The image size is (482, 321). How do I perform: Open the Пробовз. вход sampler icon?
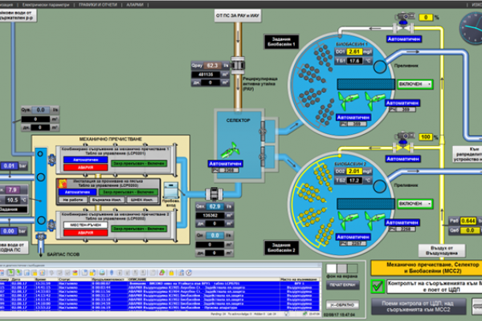[171, 190]
